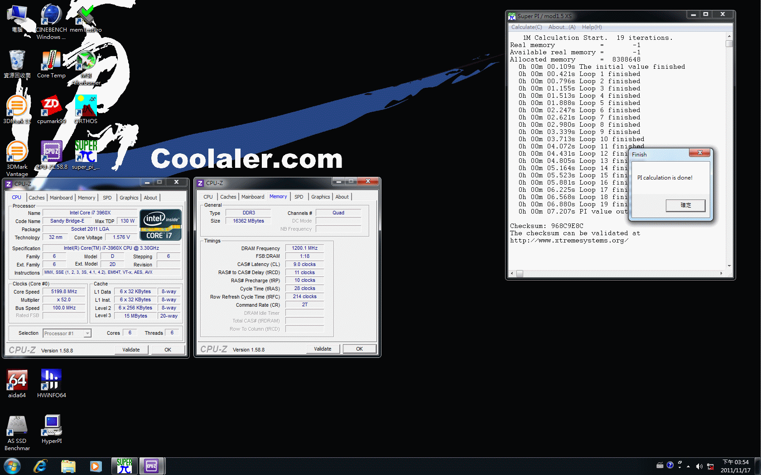Image resolution: width=761 pixels, height=475 pixels.
Task: Click the memory Size value 16362 MBytes
Action: [x=248, y=221]
